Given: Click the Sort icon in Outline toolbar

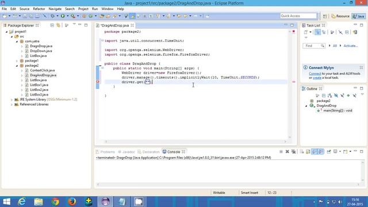Looking at the screenshot, I should pyautogui.click(x=330, y=95).
